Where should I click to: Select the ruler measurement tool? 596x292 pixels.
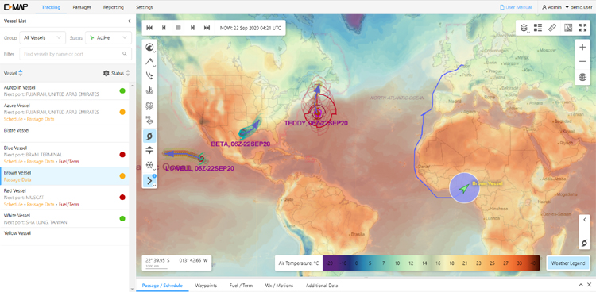pos(552,28)
